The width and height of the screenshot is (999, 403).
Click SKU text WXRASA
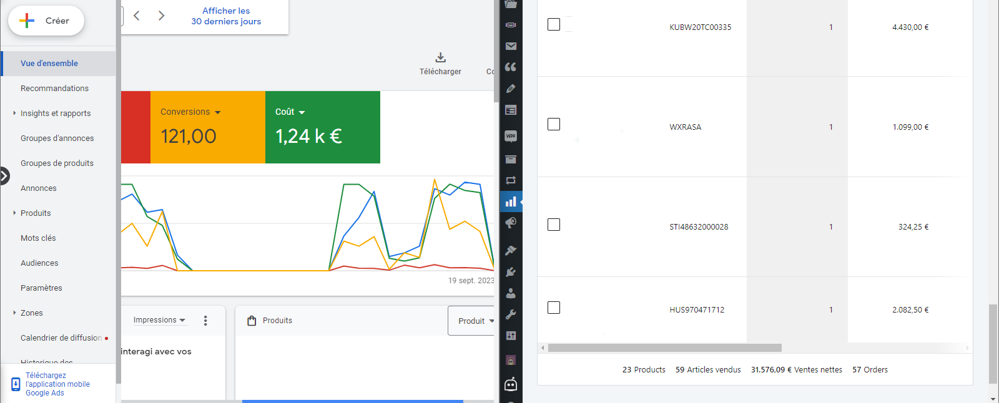pyautogui.click(x=685, y=127)
